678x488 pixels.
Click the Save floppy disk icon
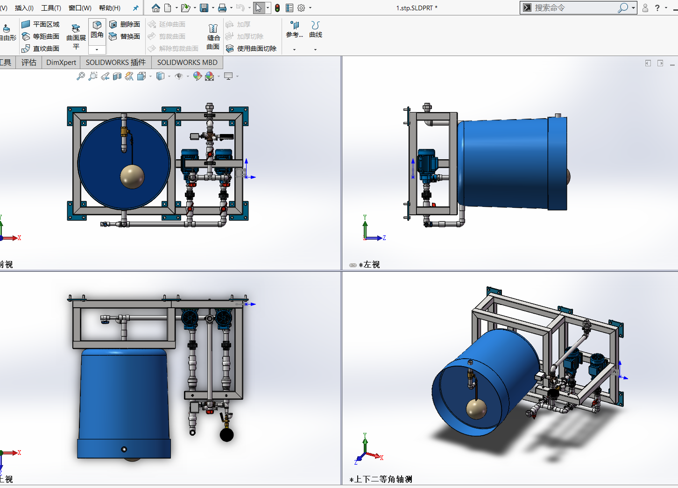coord(204,8)
